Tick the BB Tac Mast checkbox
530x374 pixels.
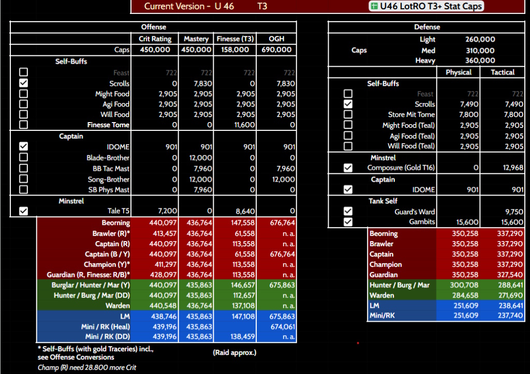23,169
